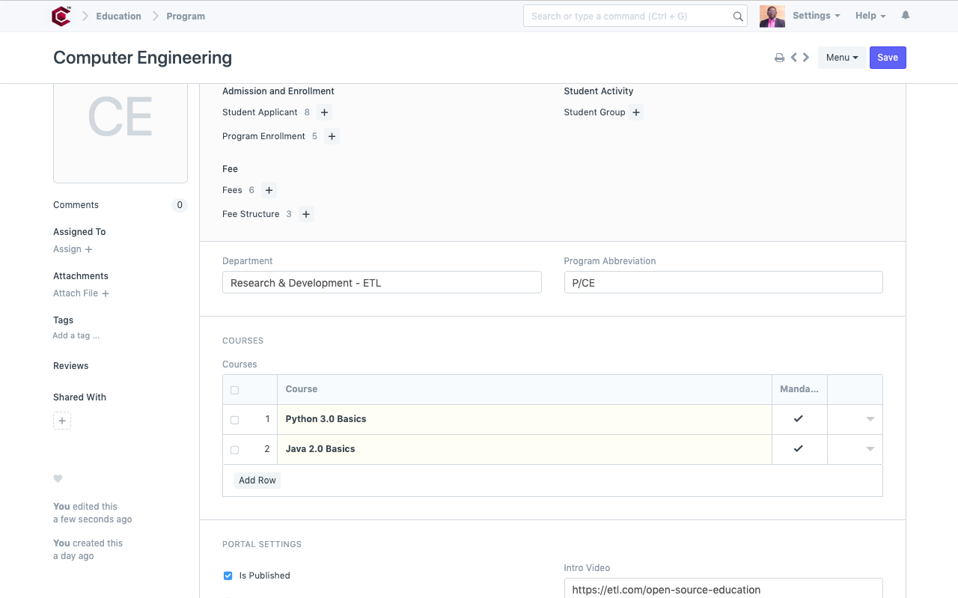
Task: Select the Python 3.0 Basics row checkbox
Action: point(235,420)
